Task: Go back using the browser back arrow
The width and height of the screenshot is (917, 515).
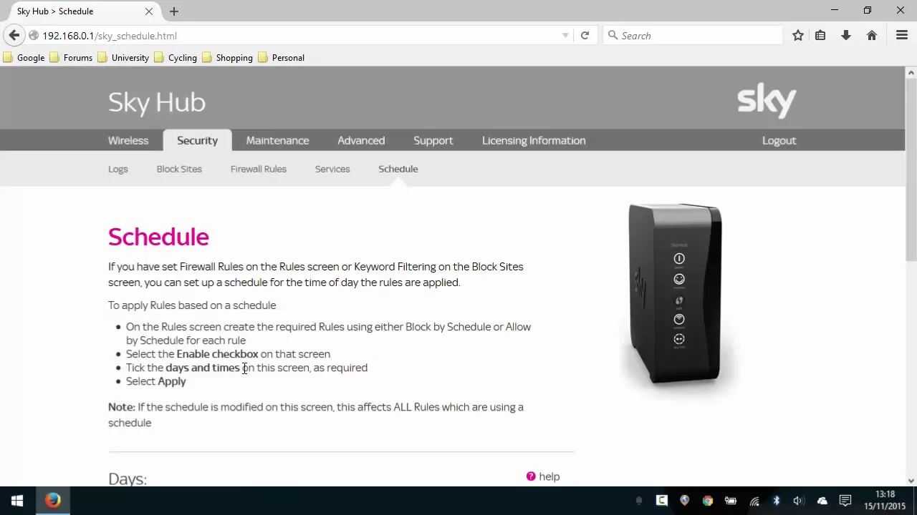Action: (x=14, y=35)
